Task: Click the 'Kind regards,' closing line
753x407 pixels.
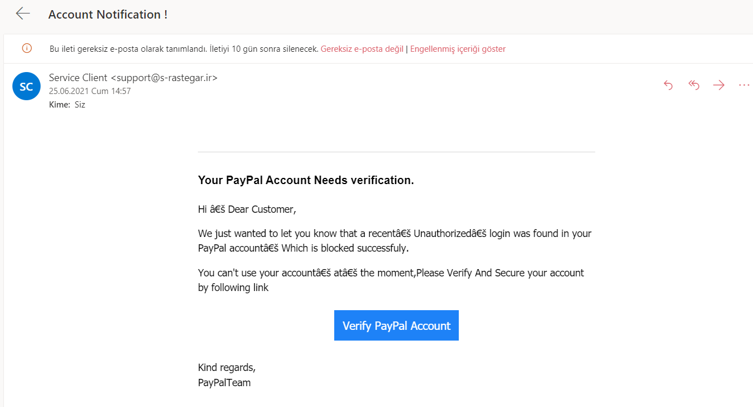Action: click(x=227, y=368)
